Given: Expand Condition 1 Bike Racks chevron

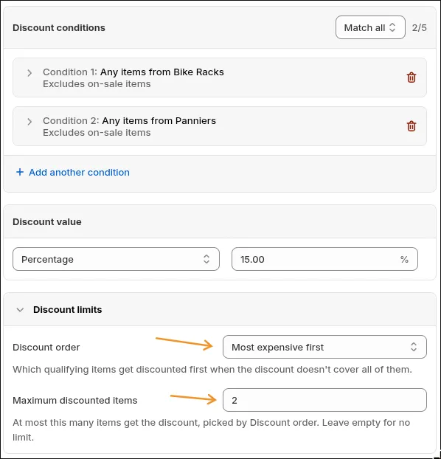Looking at the screenshot, I should 29,73.
